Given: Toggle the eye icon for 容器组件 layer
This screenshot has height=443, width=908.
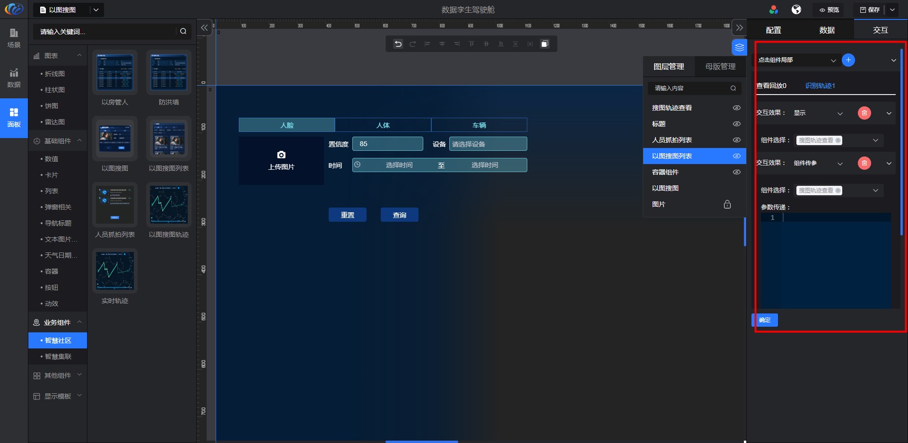Looking at the screenshot, I should coord(736,172).
